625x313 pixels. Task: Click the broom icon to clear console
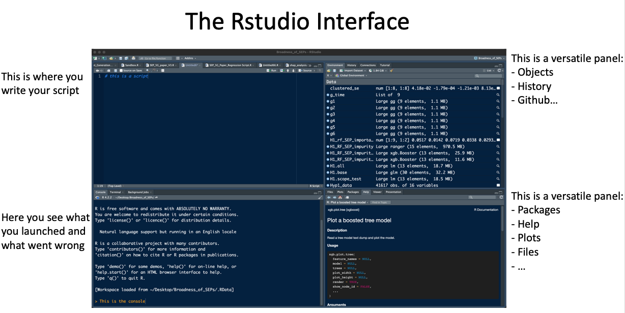(320, 197)
